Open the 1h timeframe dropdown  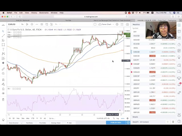point(22,24)
